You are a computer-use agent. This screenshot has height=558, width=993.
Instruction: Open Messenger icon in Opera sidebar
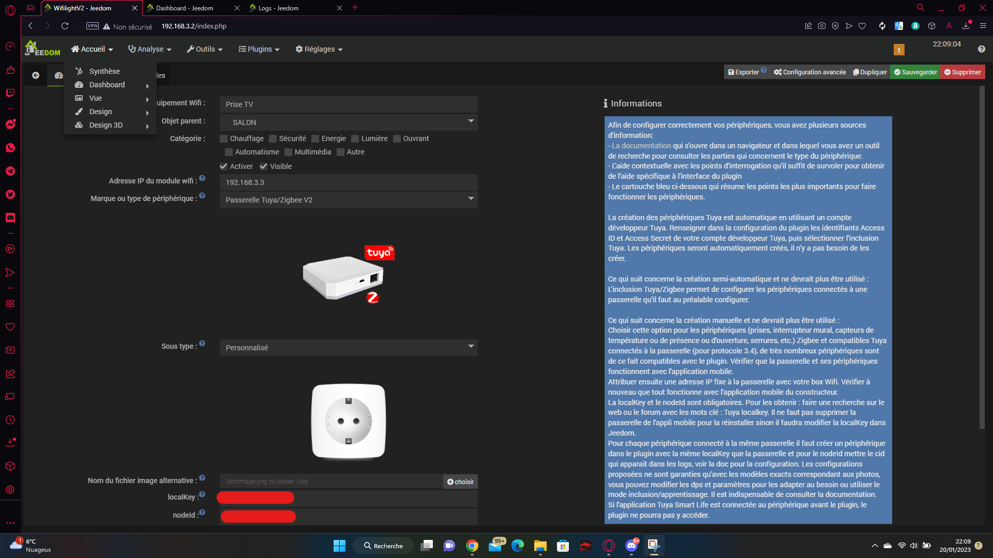[10, 125]
